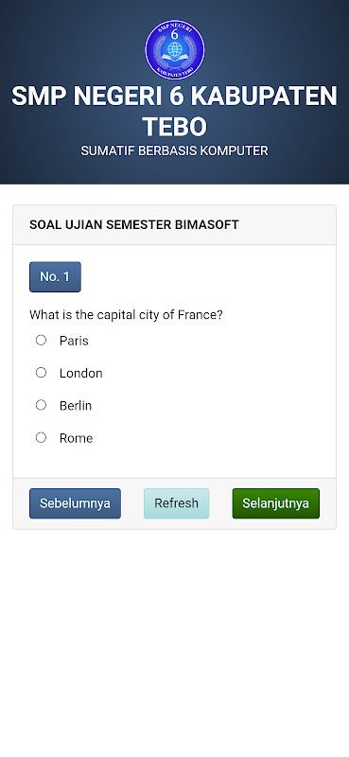Advance with the green Selanjutnya button
This screenshot has height=757, width=349.
(275, 503)
